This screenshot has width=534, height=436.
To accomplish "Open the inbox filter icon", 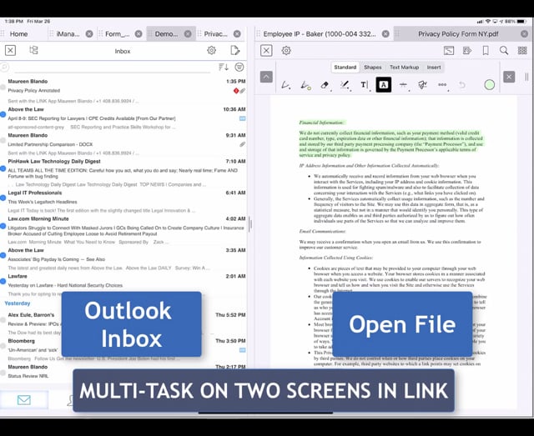I will coord(239,67).
